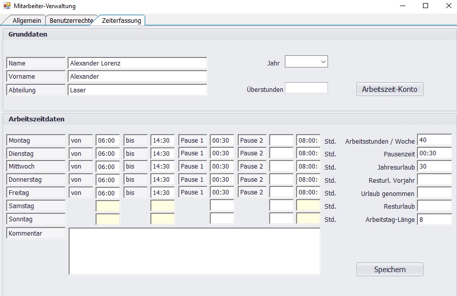457x296 pixels.
Task: Click Samstag yellow start time field
Action: pos(108,206)
